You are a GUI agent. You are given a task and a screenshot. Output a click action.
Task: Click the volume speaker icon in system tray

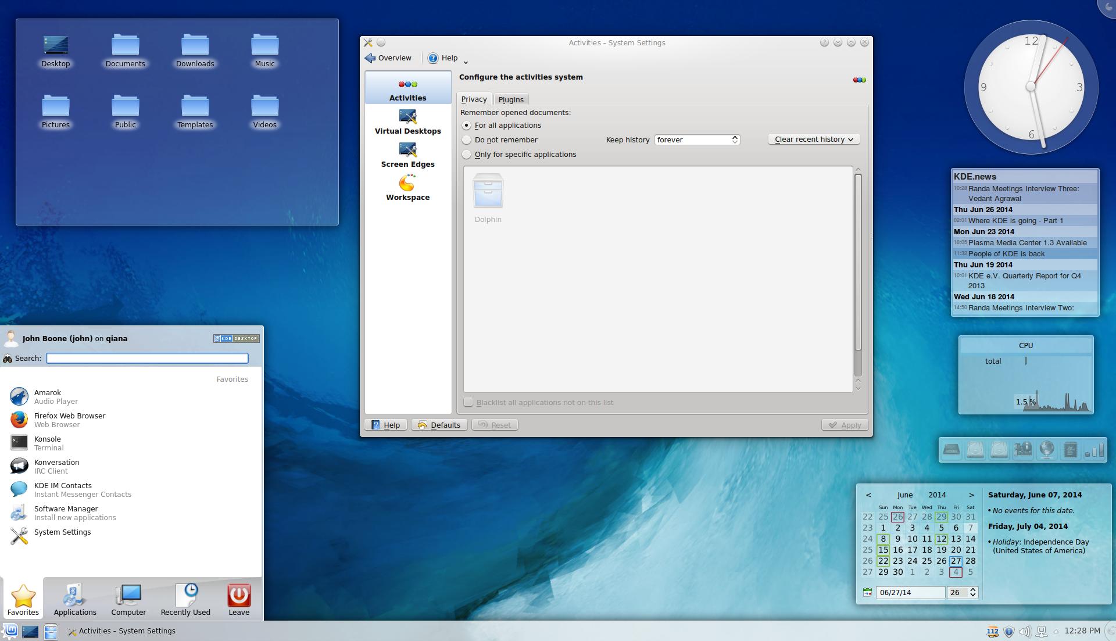point(1025,631)
